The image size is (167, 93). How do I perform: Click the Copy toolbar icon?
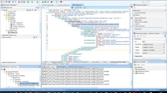pos(22,2)
